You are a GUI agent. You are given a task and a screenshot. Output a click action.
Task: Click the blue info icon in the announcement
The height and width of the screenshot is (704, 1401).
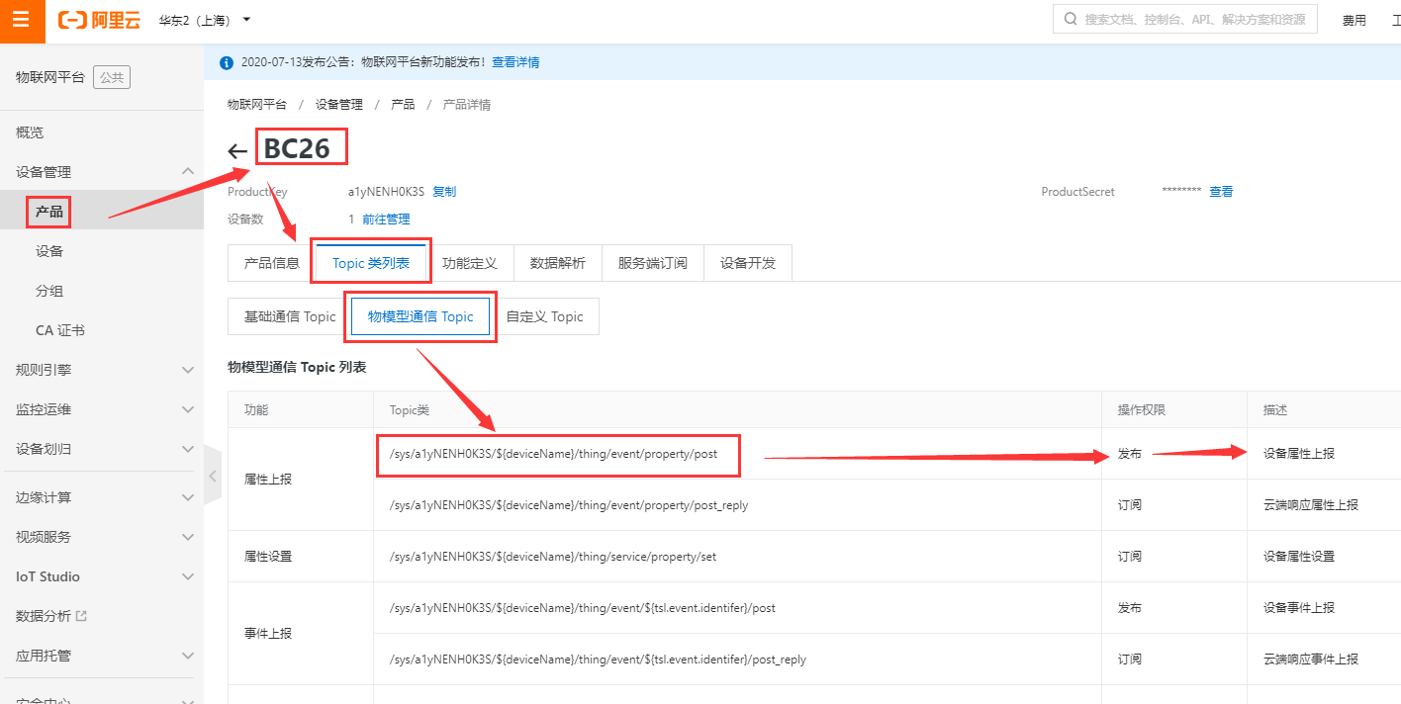tap(227, 62)
